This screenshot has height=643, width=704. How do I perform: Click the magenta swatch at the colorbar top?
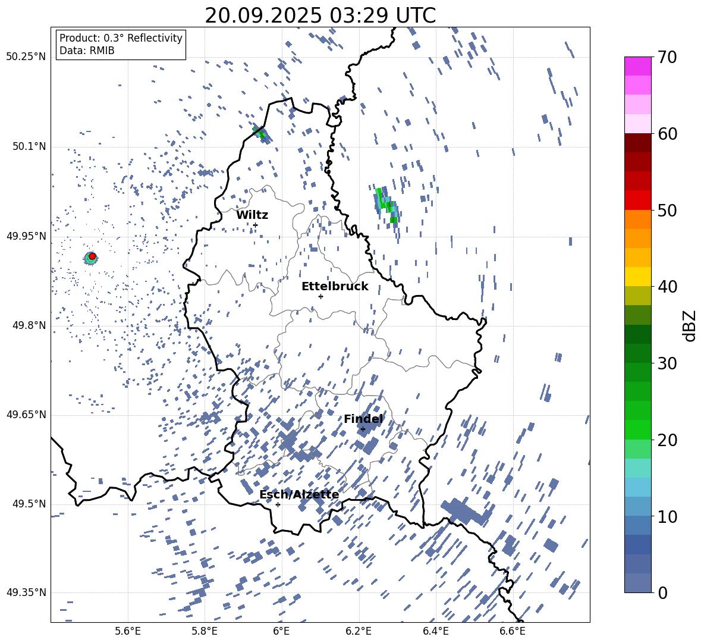(637, 66)
